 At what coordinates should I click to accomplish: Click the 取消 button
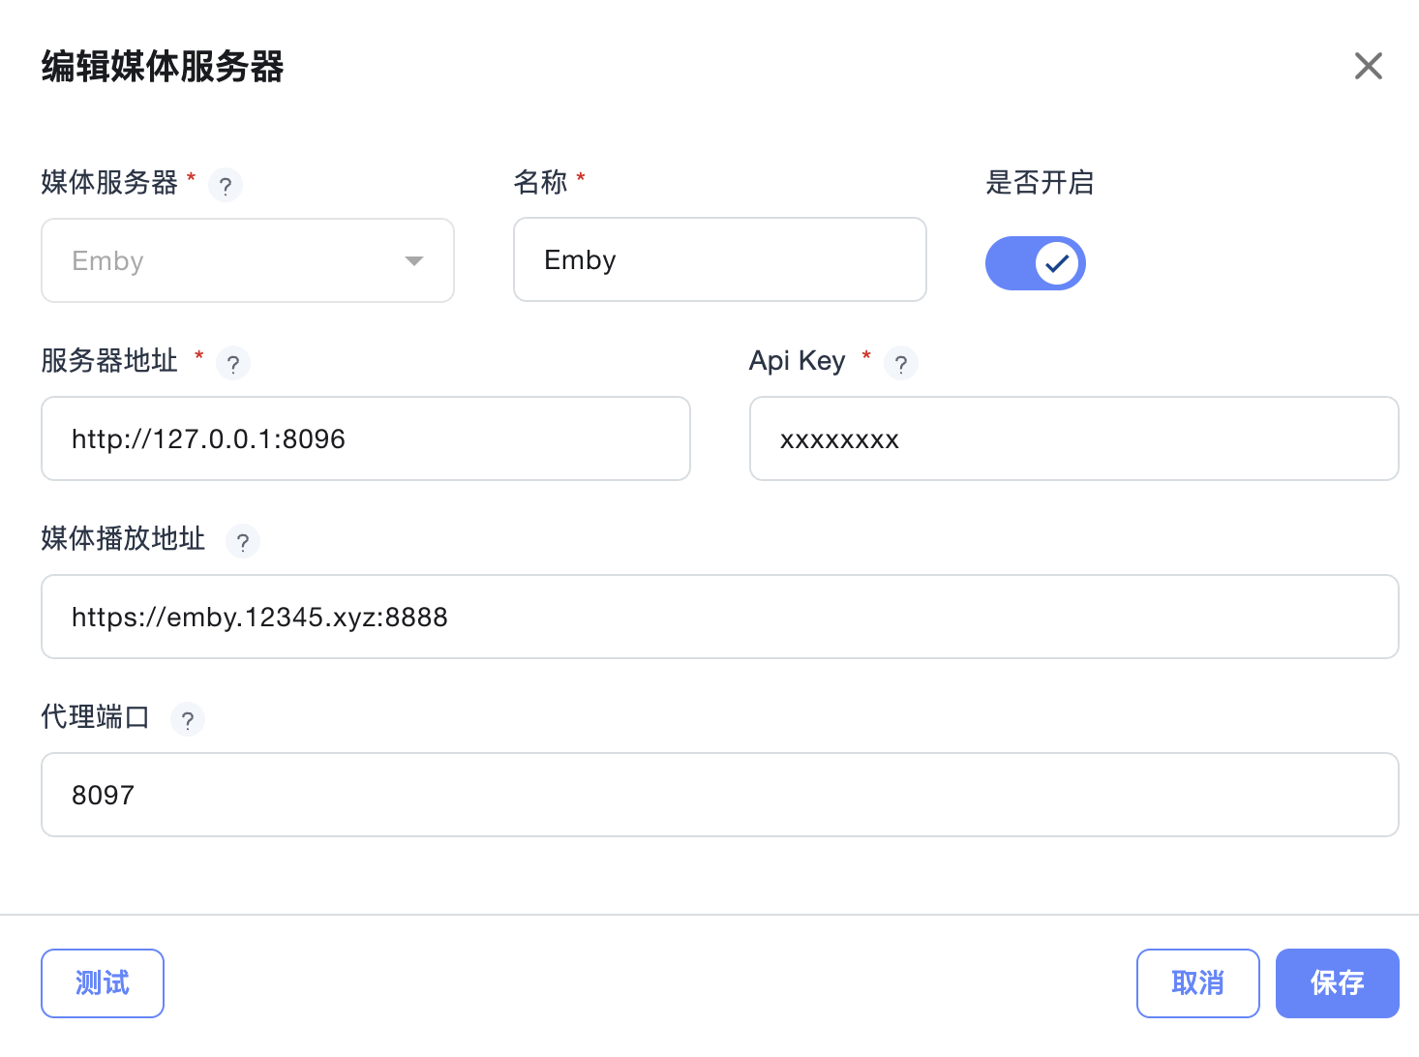[1197, 983]
